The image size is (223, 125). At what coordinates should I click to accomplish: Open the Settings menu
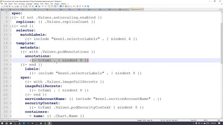(x=36, y=4)
